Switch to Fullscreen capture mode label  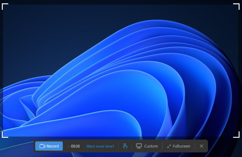pyautogui.click(x=181, y=146)
